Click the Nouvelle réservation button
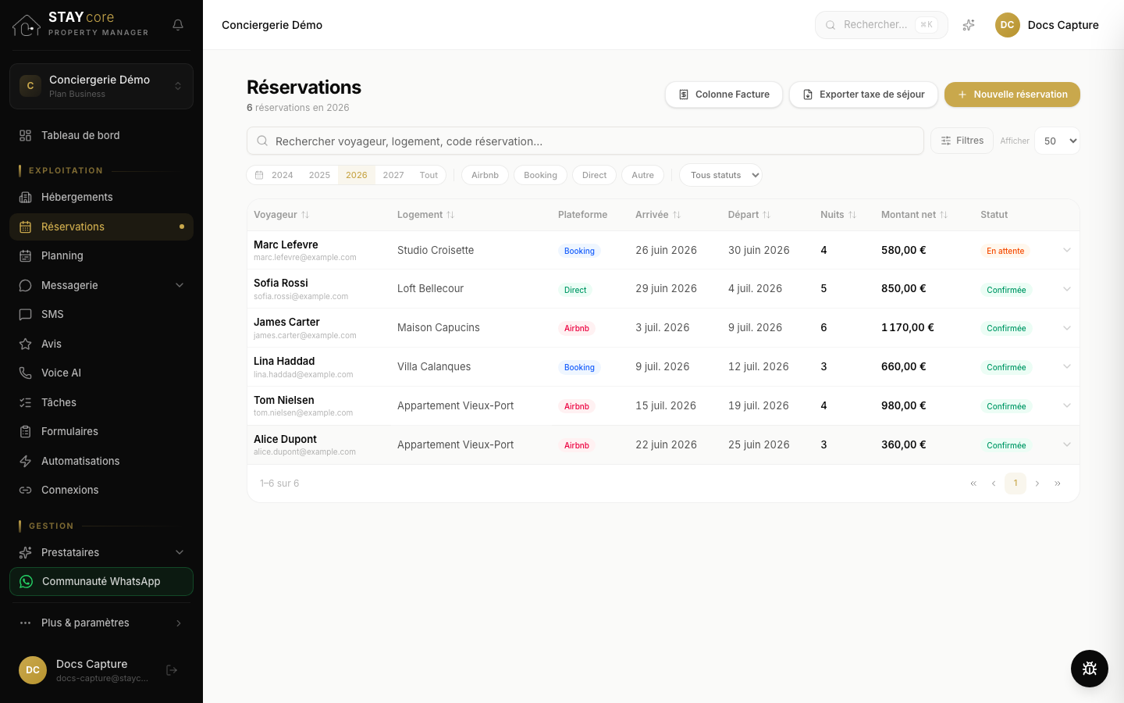Viewport: 1124px width, 703px height. [x=1012, y=95]
